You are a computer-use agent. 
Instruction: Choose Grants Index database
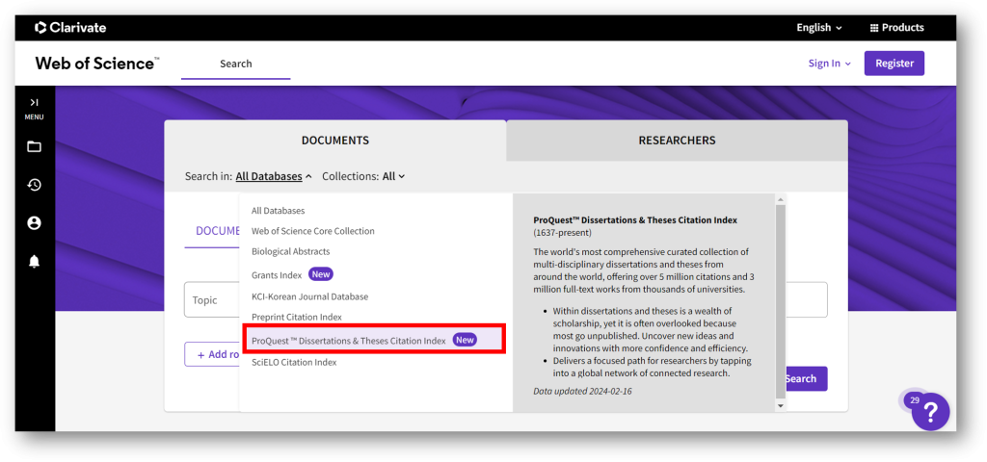[277, 274]
